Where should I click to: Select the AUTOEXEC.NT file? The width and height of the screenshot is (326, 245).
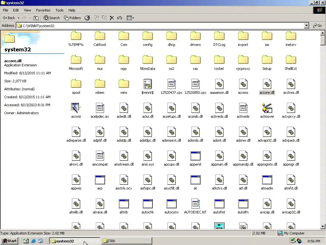click(x=195, y=207)
